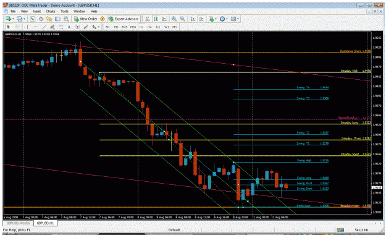386x235 pixels.
Task: Switch to MN monthly timeframe
Action: pos(175,27)
